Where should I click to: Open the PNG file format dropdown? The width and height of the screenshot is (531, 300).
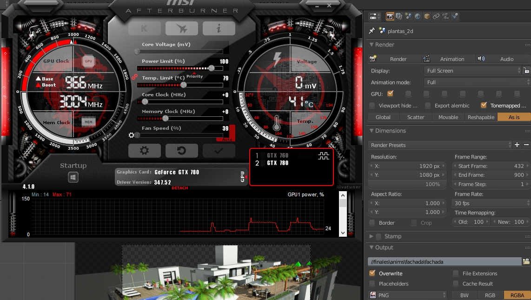click(408, 295)
